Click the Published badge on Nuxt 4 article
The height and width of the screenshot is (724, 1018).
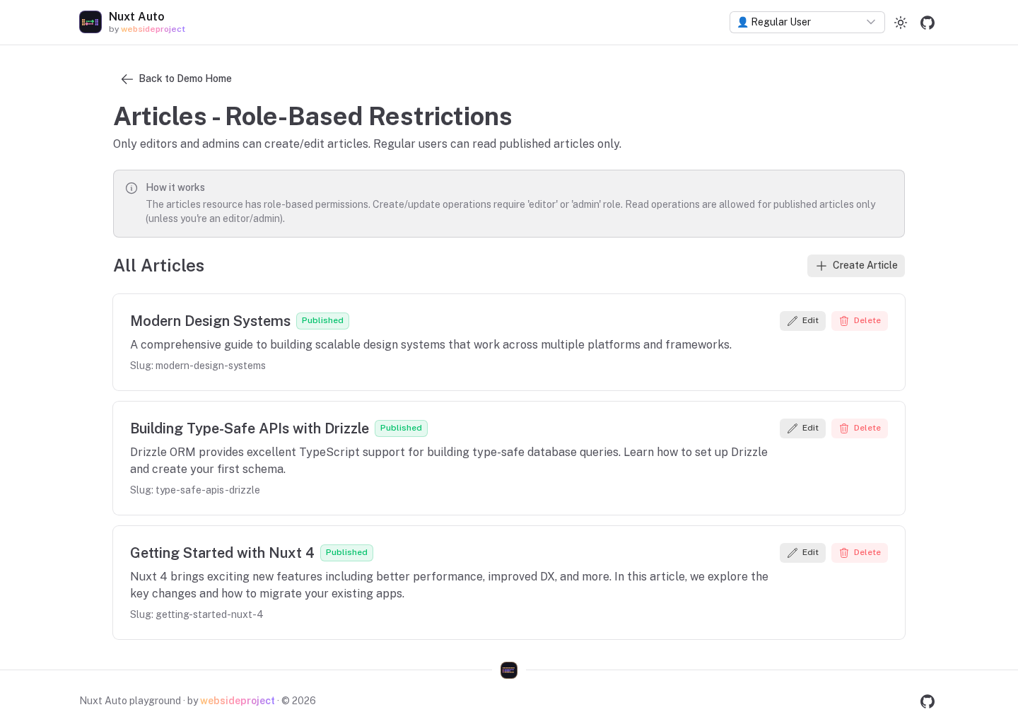coord(346,553)
